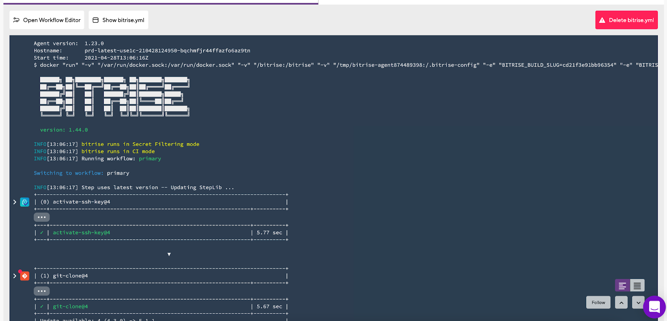This screenshot has height=321, width=667.
Task: Click the green git-clone@4 success row
Action: pos(161,306)
